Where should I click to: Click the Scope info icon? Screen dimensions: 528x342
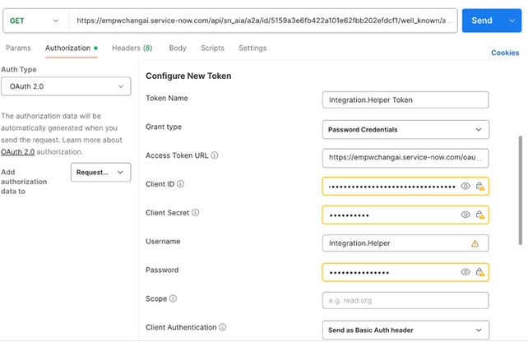(174, 298)
